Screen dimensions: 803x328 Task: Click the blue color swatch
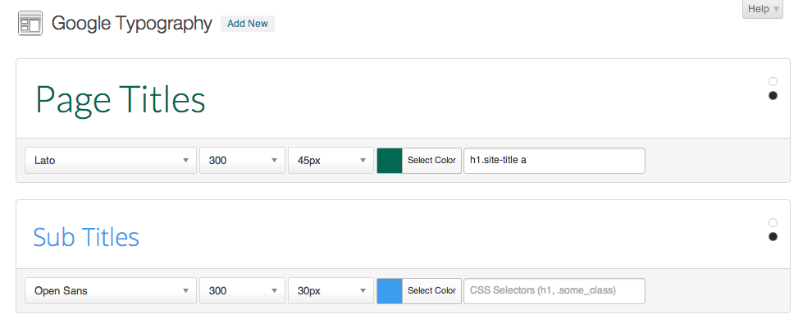[x=390, y=291]
